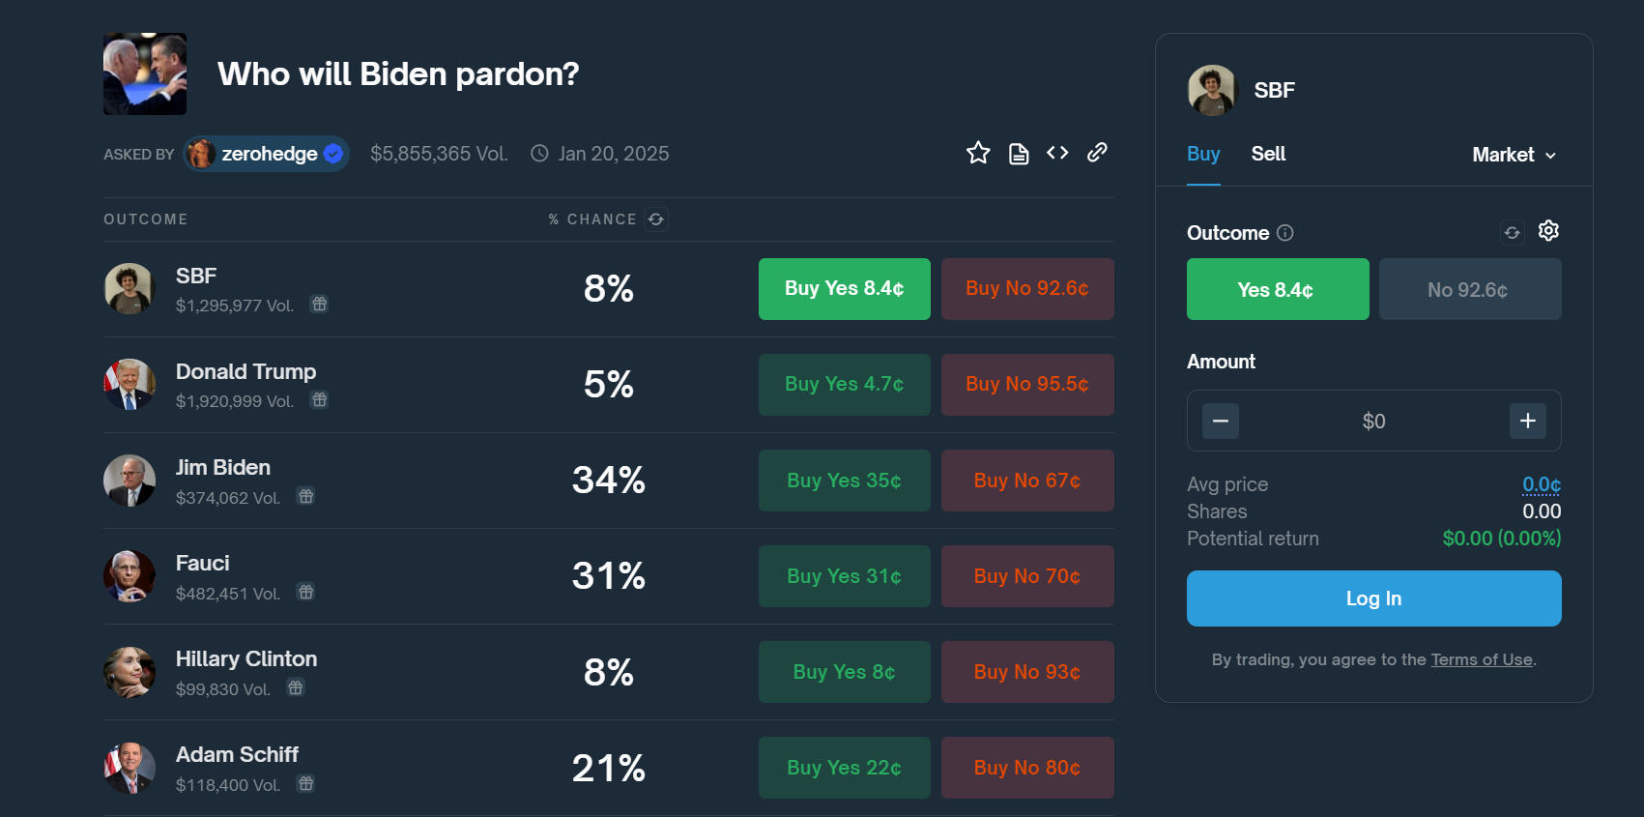
Task: Switch to the Sell tab
Action: 1268,154
